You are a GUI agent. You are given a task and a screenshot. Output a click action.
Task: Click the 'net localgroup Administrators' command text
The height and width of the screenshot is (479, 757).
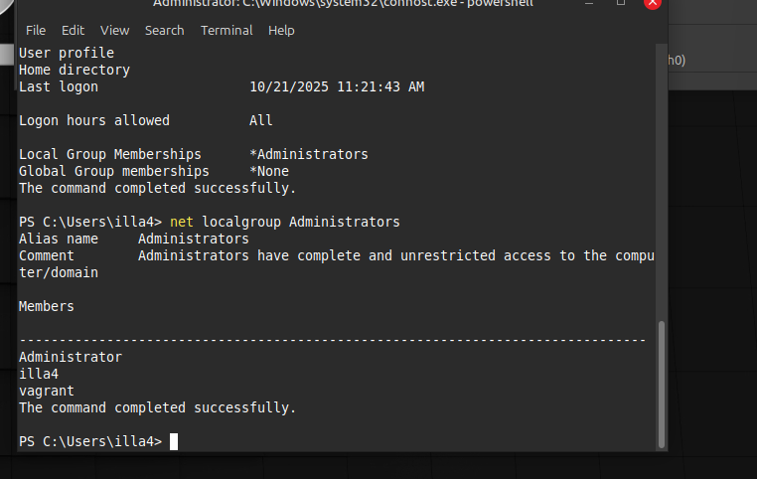[285, 221]
